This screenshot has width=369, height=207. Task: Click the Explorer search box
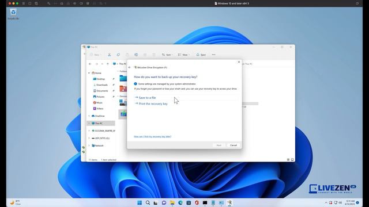click(x=268, y=64)
